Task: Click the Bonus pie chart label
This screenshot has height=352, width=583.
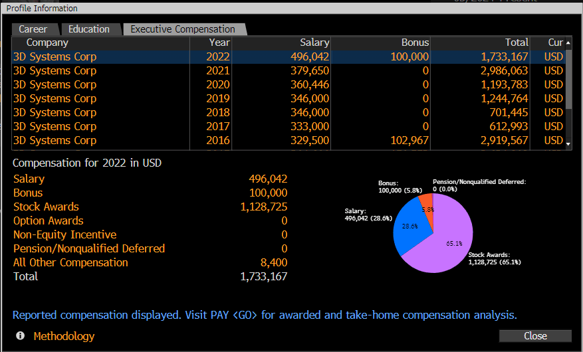Action: [400, 187]
